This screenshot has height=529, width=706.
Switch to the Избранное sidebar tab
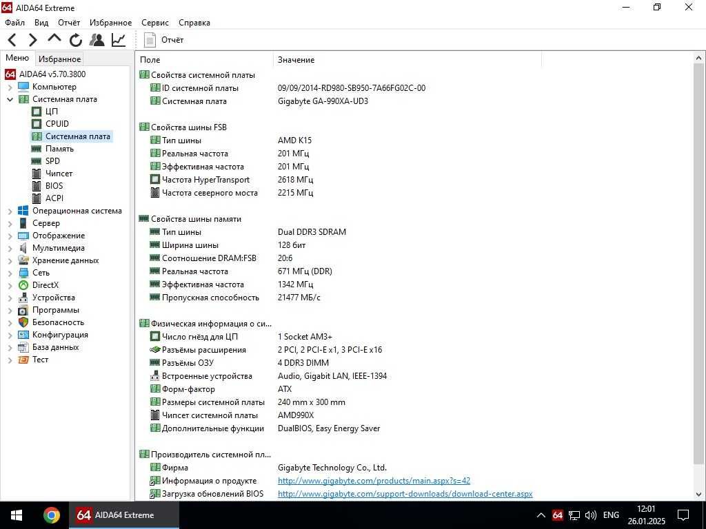point(59,59)
